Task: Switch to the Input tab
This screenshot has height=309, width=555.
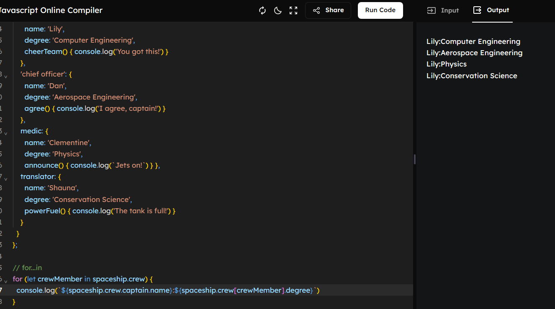Action: 443,10
